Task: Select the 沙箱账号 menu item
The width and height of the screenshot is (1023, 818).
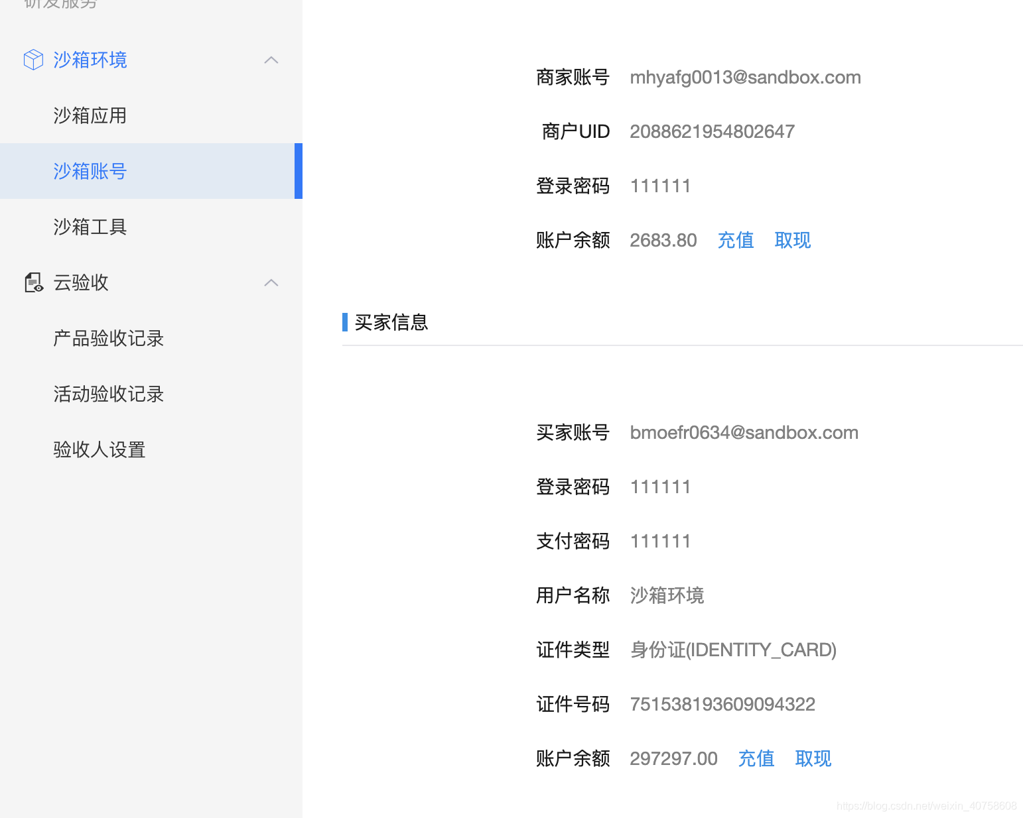Action: tap(151, 171)
